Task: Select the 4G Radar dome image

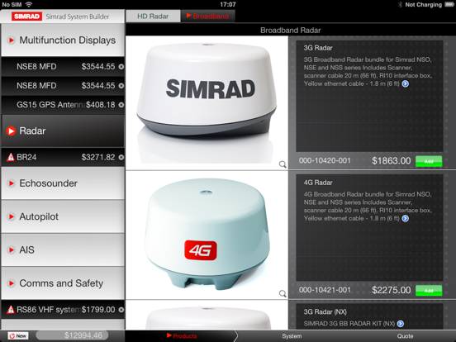Action: tap(207, 235)
